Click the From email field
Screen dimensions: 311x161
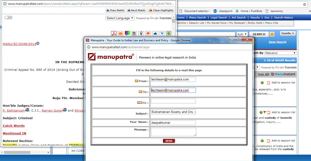[173, 79]
